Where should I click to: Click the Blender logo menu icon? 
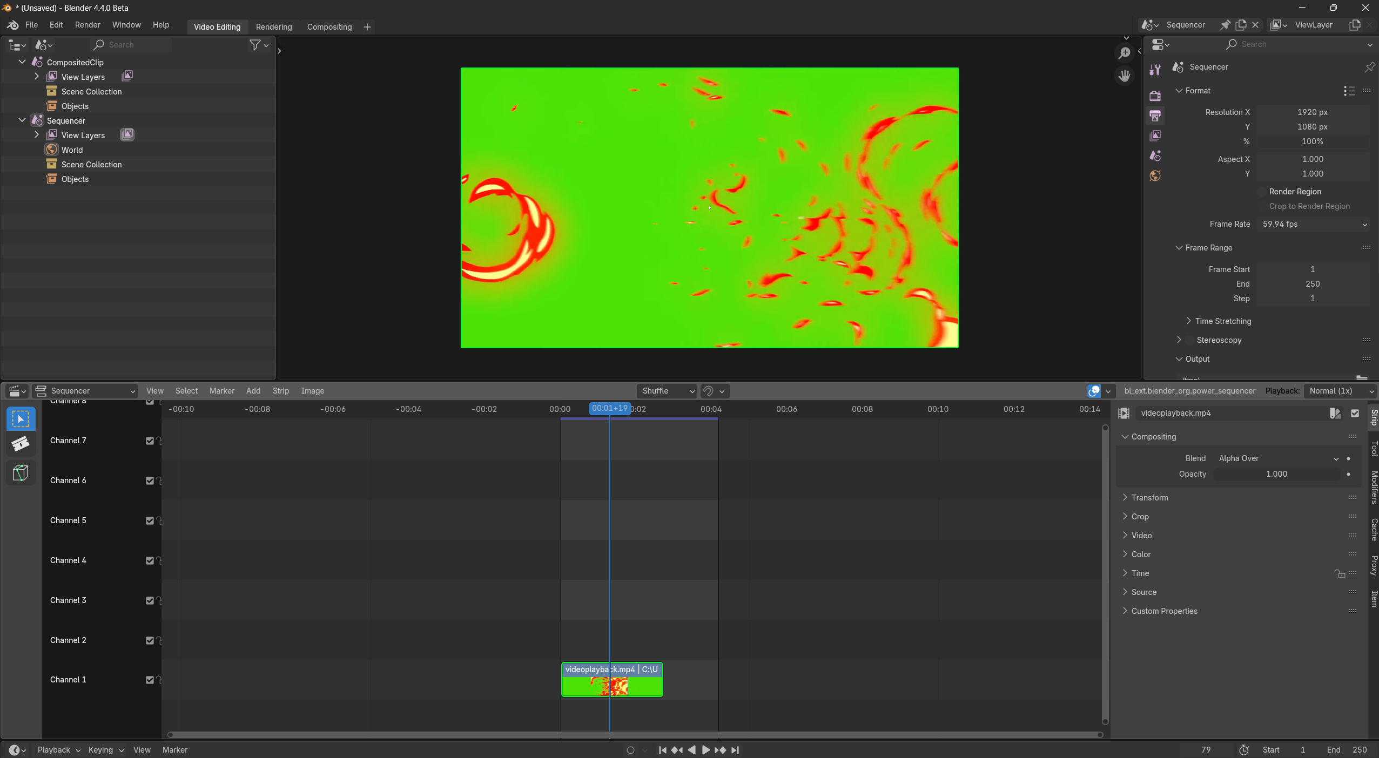pos(13,25)
